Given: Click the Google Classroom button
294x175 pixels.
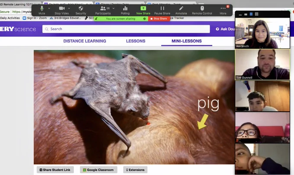Looking at the screenshot, I should pyautogui.click(x=99, y=170).
